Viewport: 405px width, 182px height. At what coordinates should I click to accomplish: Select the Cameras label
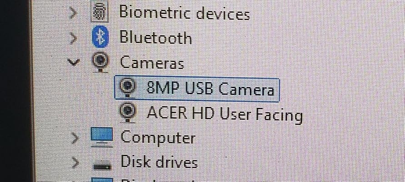[152, 63]
